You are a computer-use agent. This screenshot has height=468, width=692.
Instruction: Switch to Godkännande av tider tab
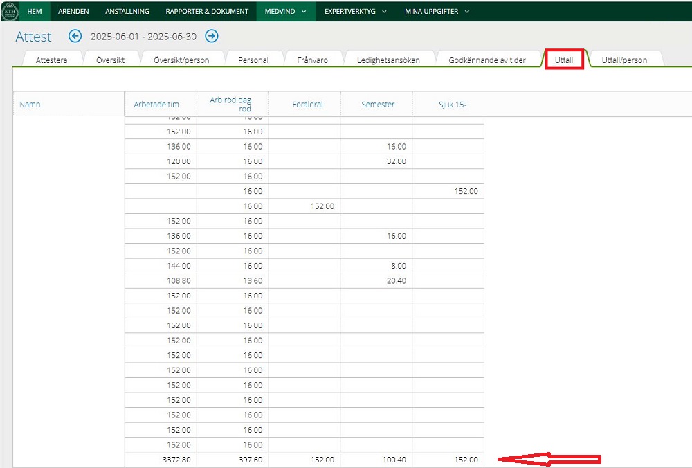[x=487, y=60]
